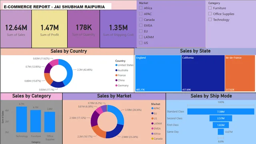Image resolution: width=256 pixels, height=144 pixels.
Task: Click the 2.94M (23.24%) market data label
Action: click(130, 137)
